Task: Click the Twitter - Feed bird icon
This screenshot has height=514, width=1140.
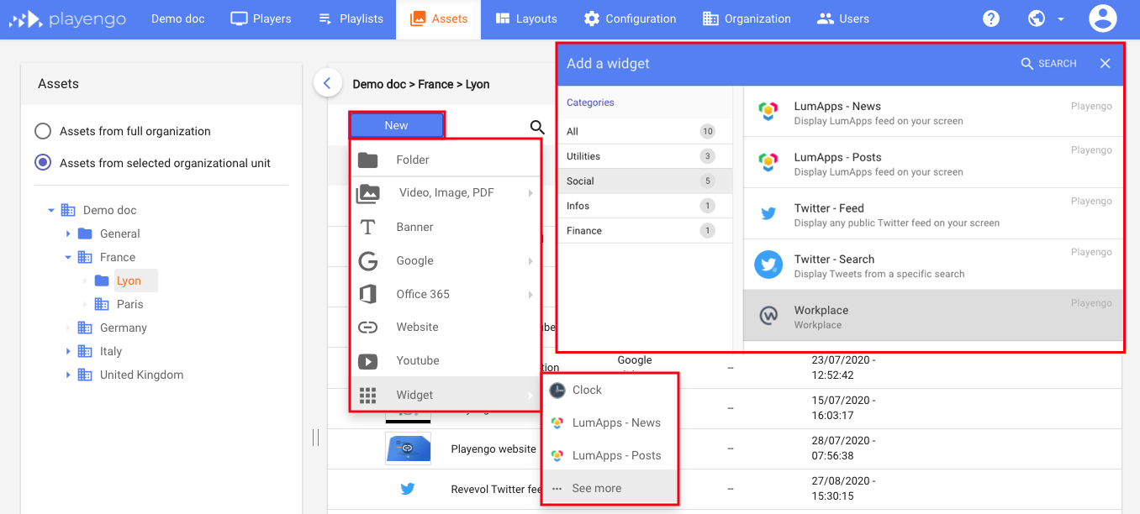Action: tap(768, 214)
